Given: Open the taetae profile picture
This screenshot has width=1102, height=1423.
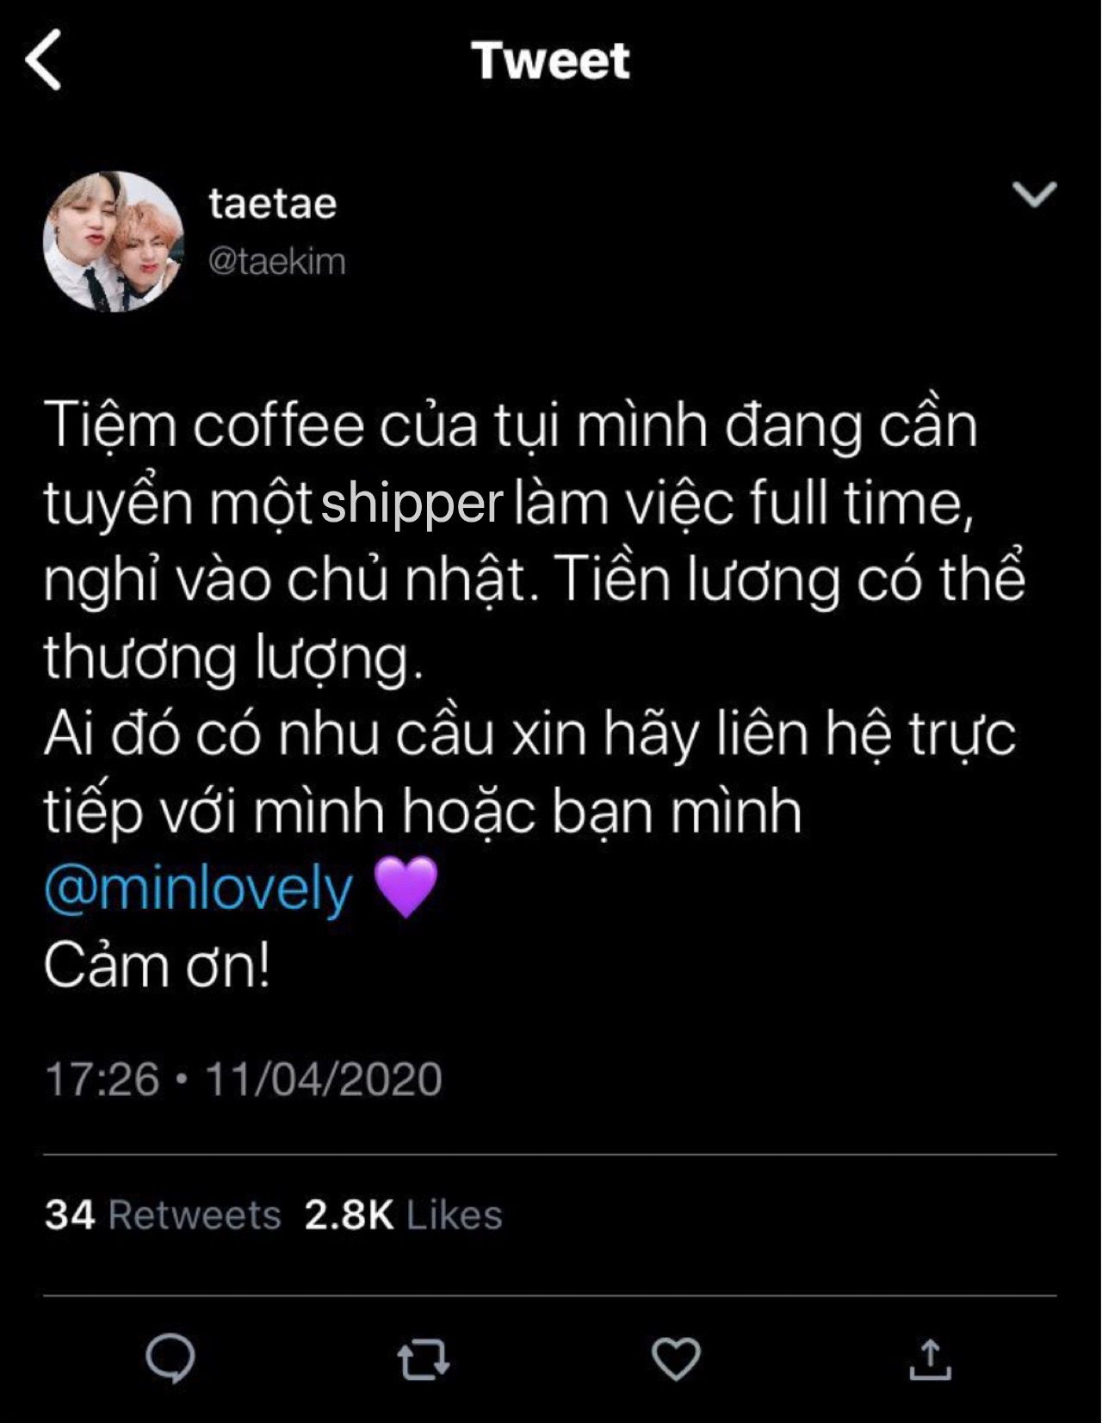Looking at the screenshot, I should tap(114, 241).
